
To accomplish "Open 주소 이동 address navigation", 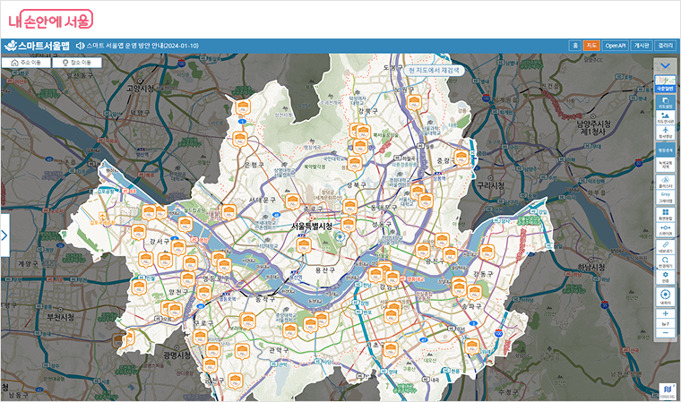I will 27,64.
